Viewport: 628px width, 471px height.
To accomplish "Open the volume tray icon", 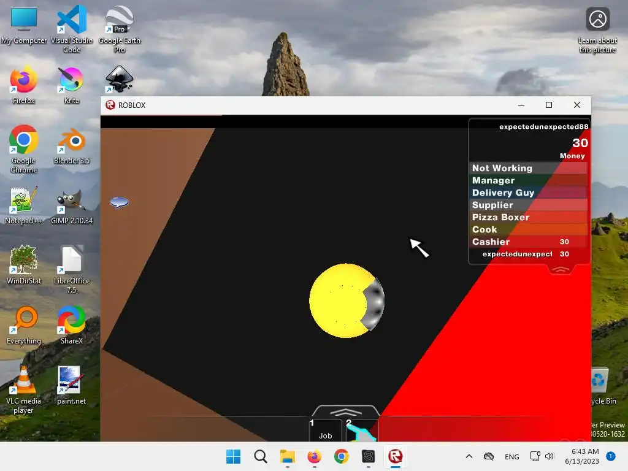I will 549,456.
